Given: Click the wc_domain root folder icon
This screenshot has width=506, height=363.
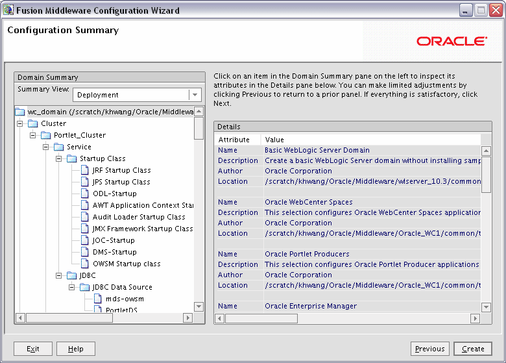Looking at the screenshot, I should point(20,112).
